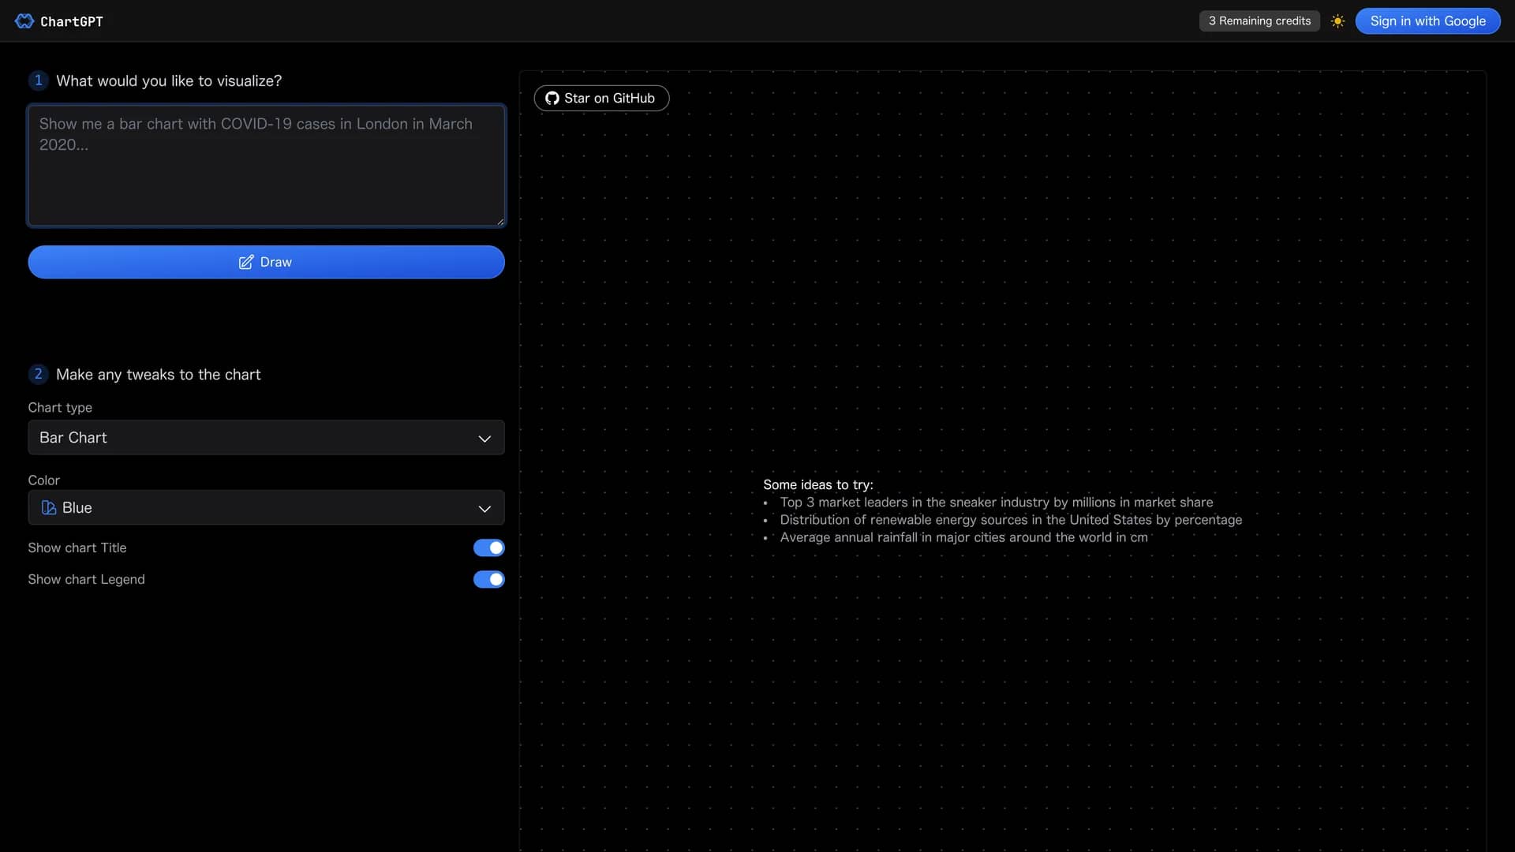Click the 'Show chart Title' label

(77, 547)
